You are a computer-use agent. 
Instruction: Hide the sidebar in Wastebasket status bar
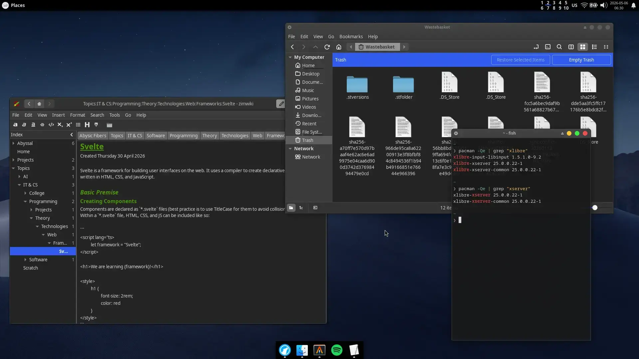pyautogui.click(x=315, y=208)
